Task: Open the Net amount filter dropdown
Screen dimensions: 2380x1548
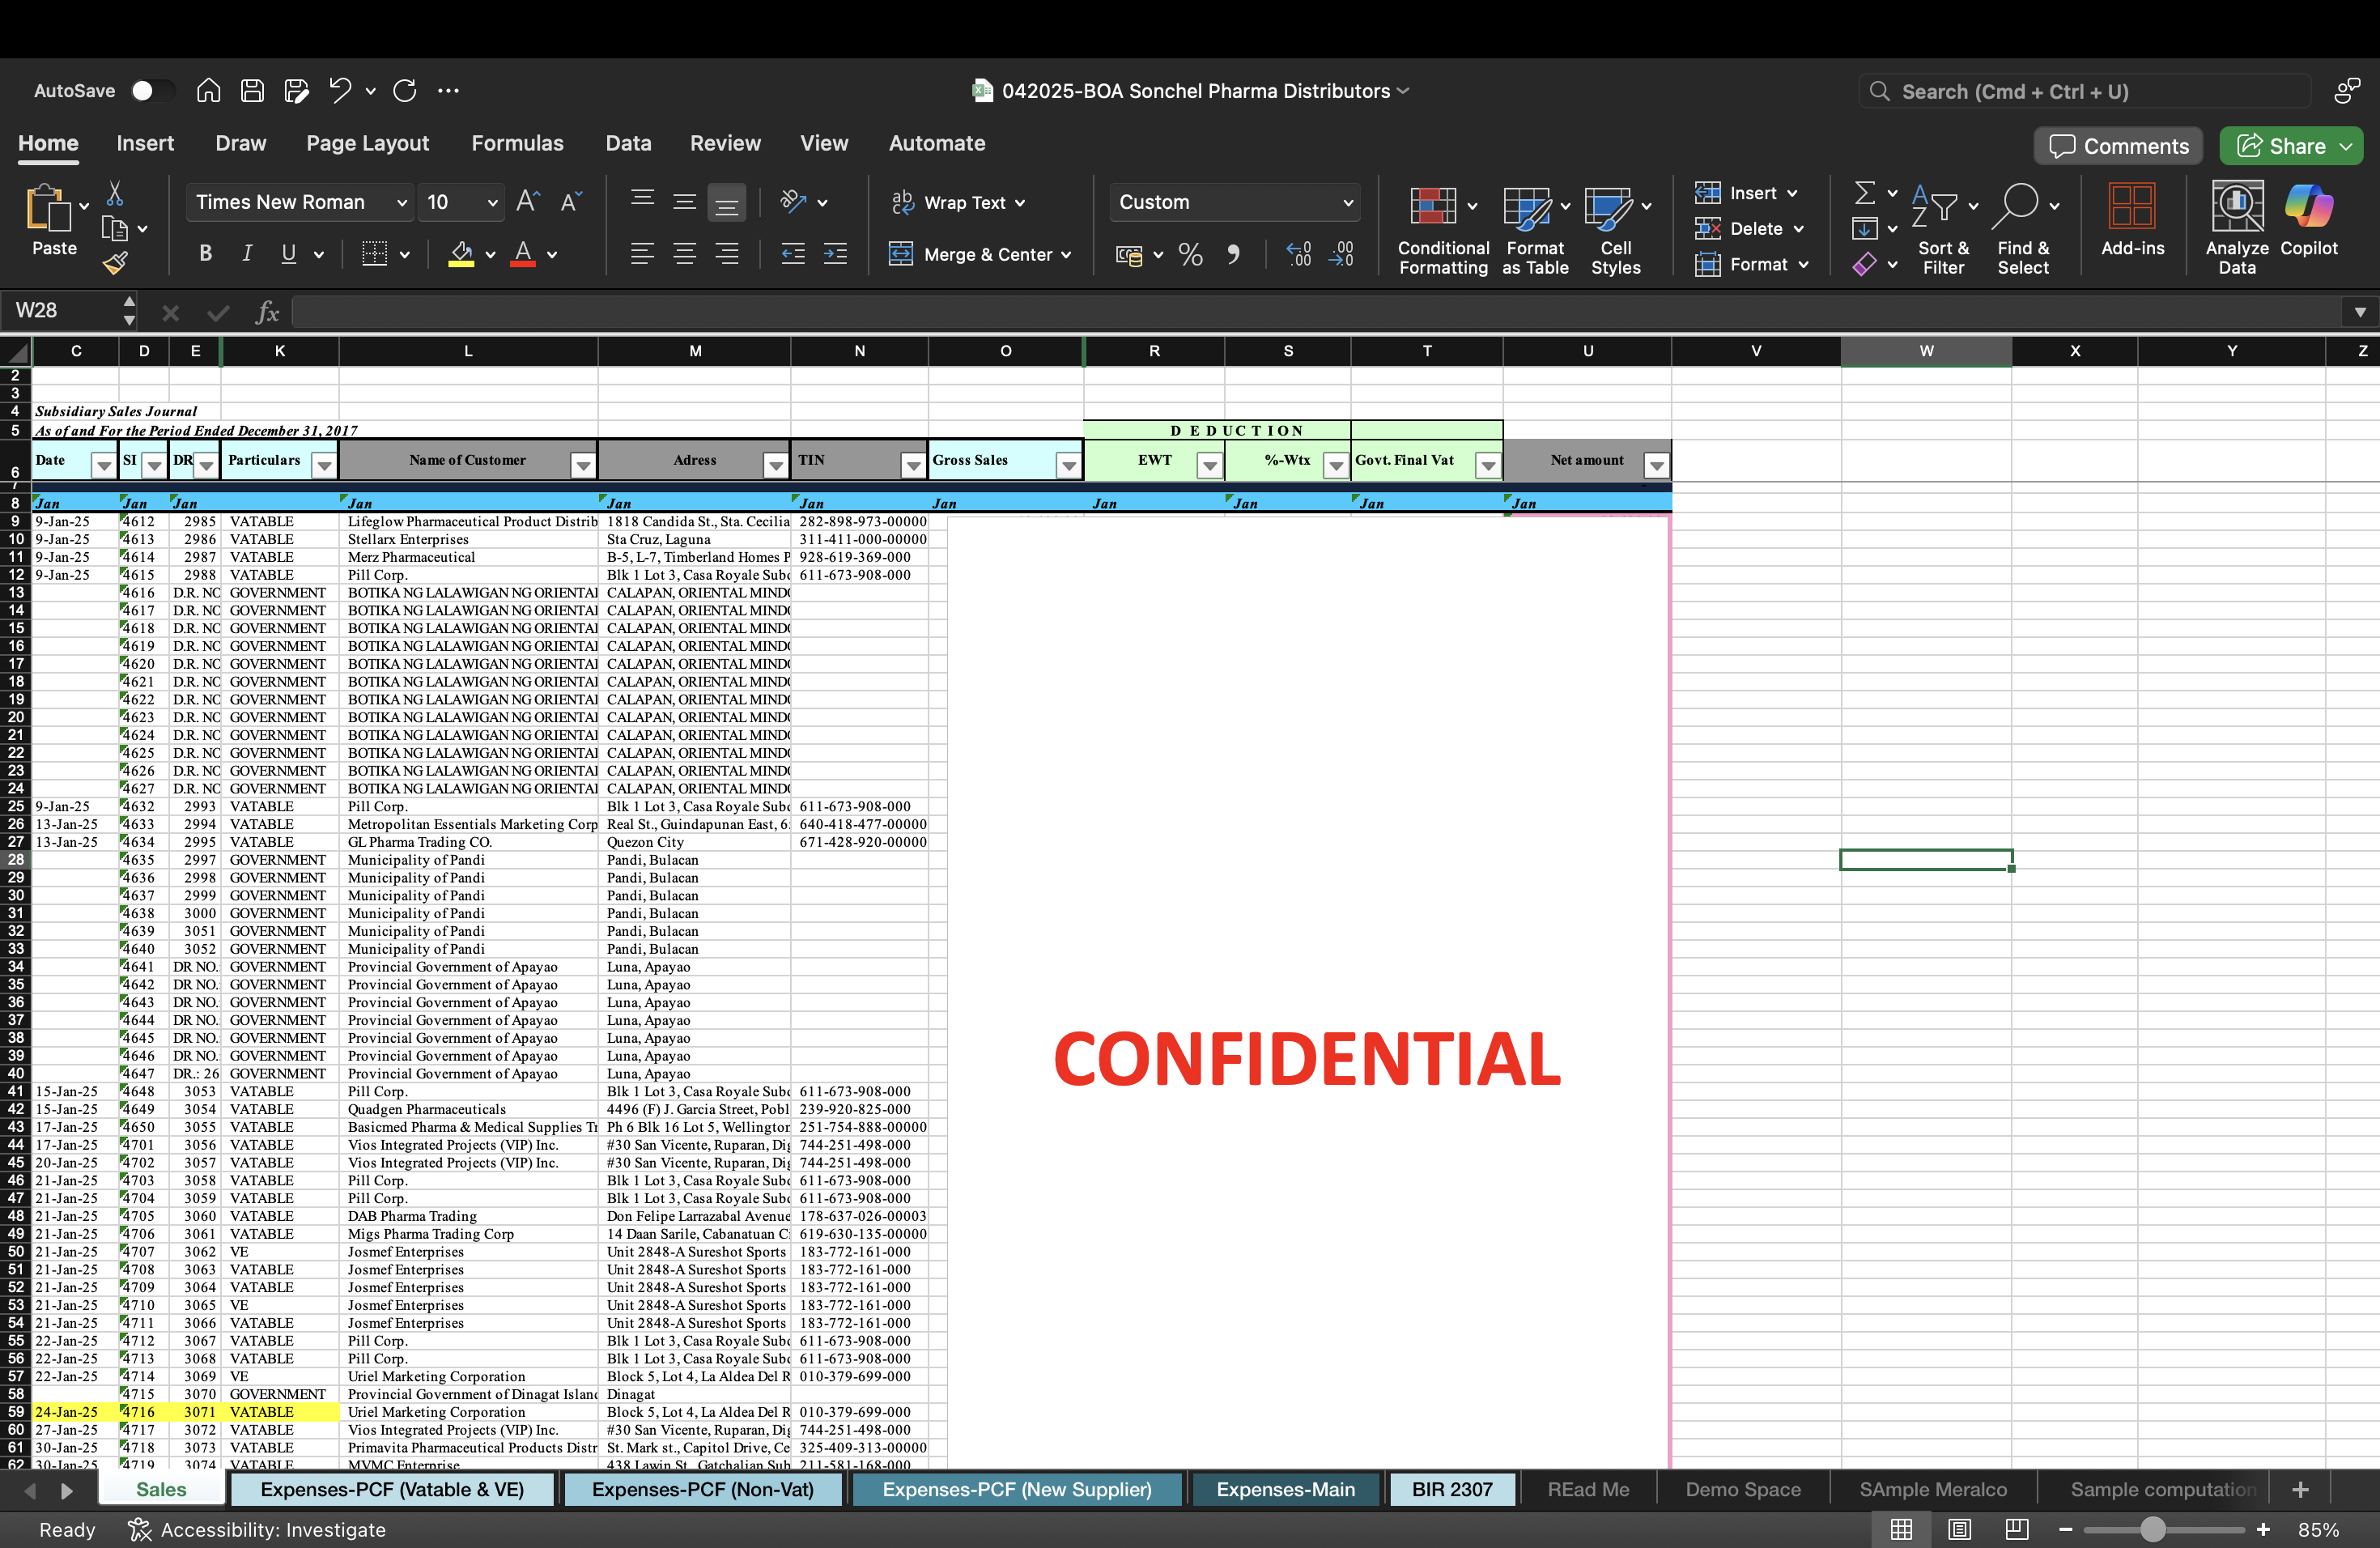Action: click(1657, 465)
